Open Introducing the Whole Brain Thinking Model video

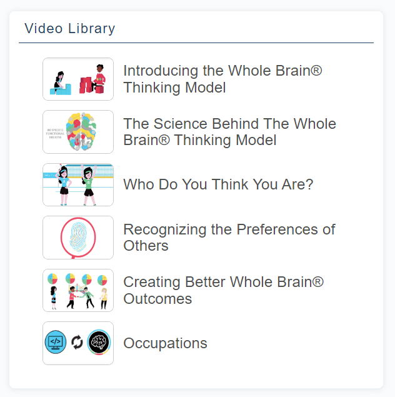click(x=222, y=79)
